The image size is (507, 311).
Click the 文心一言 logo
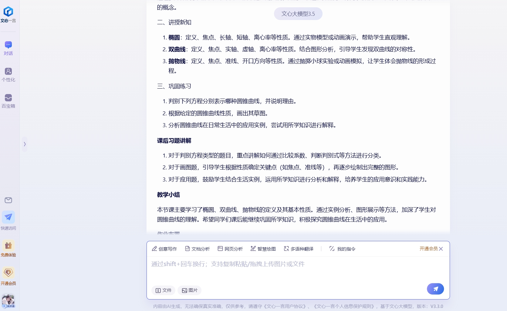coord(8,15)
